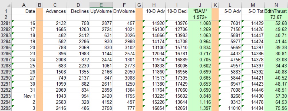This screenshot has height=111, width=288.
Task: Select Declines value 328
Action: tap(78, 102)
